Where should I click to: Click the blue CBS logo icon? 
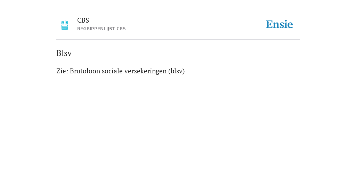click(x=65, y=25)
